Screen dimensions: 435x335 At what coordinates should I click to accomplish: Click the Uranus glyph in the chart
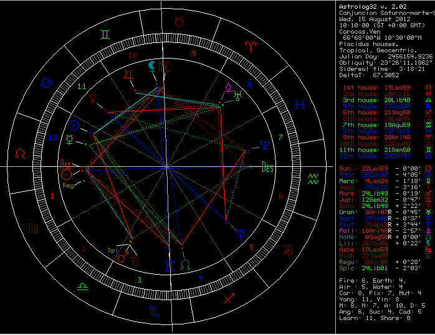237,95
